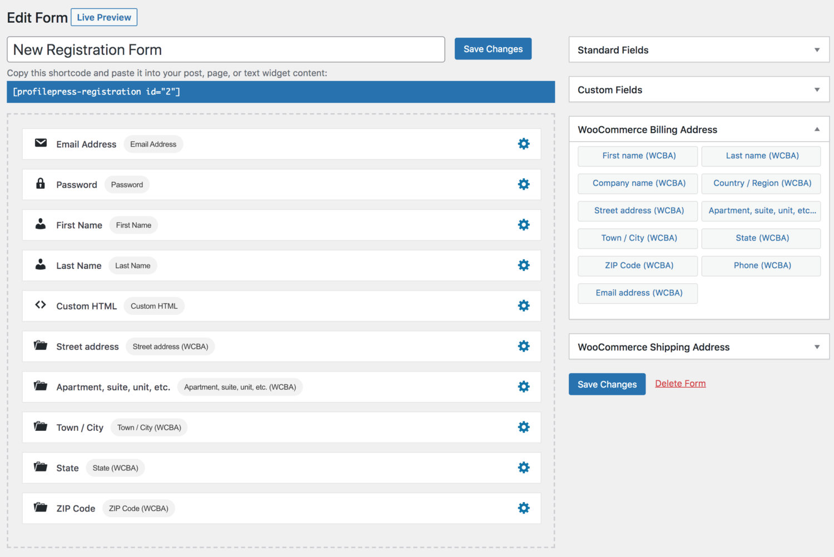The image size is (834, 557).
Task: Select the profilepress-registration shortcode box
Action: point(281,92)
